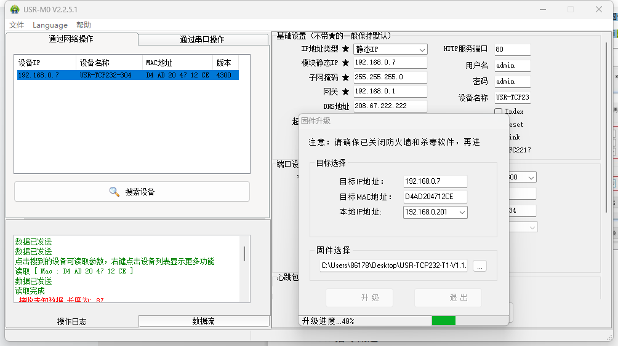Click the operation log scrollbar
Viewport: 618px width, 346px height.
coord(244,253)
